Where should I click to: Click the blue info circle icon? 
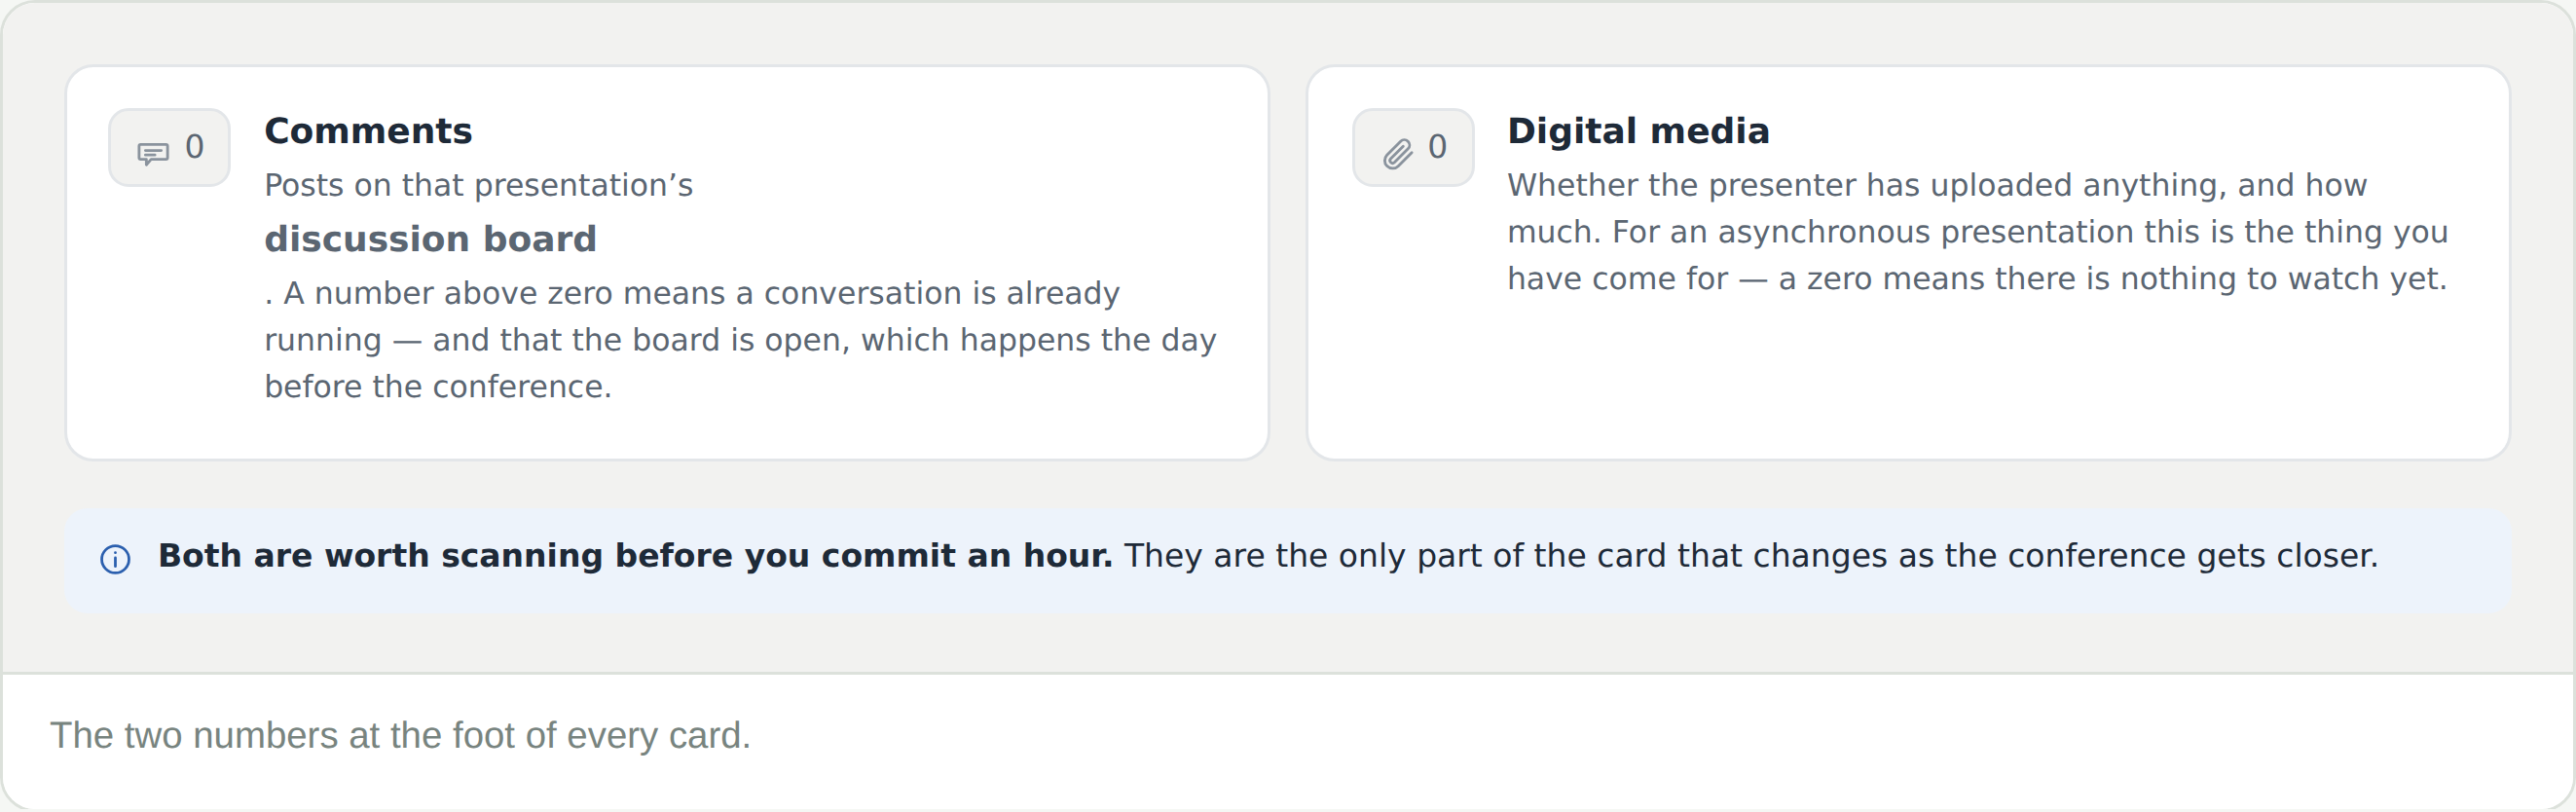pyautogui.click(x=116, y=559)
